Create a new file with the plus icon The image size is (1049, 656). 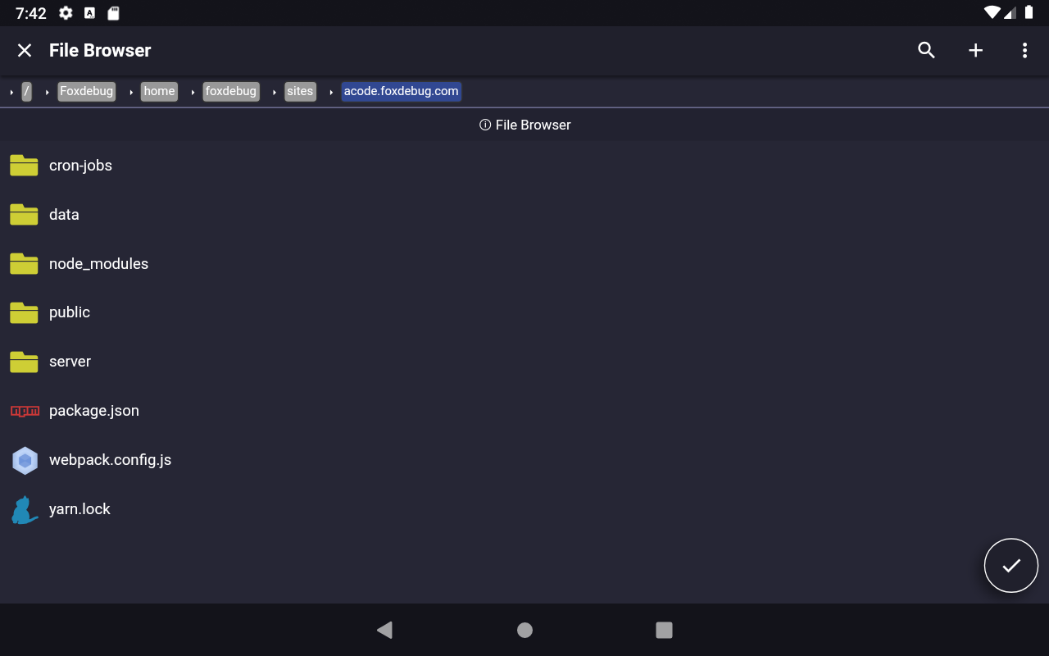coord(975,50)
